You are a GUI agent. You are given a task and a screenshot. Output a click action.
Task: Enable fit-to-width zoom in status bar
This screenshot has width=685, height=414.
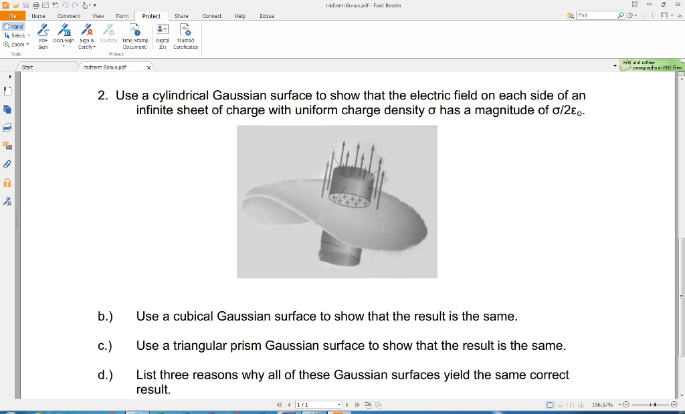(x=581, y=405)
